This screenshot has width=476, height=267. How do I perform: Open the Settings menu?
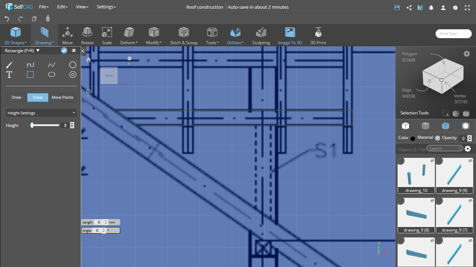[x=106, y=7]
